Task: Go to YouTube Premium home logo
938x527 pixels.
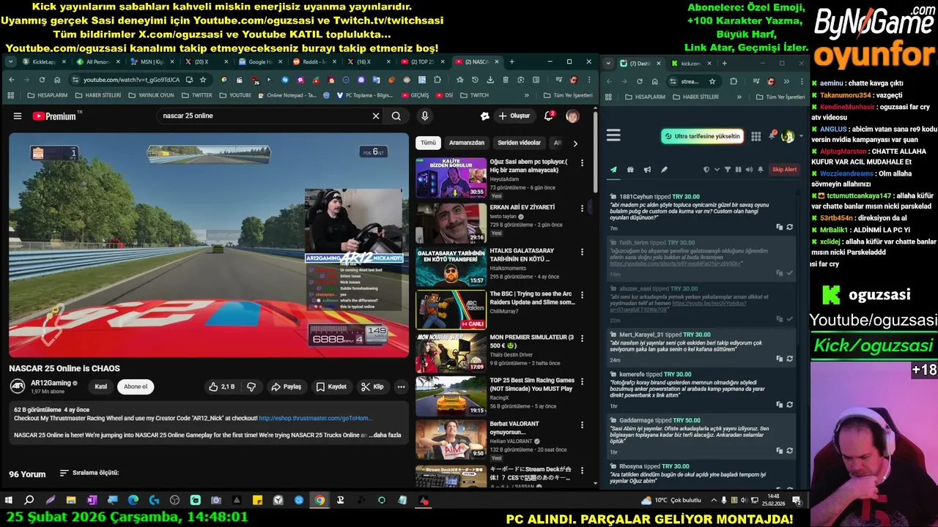Action: tap(54, 116)
